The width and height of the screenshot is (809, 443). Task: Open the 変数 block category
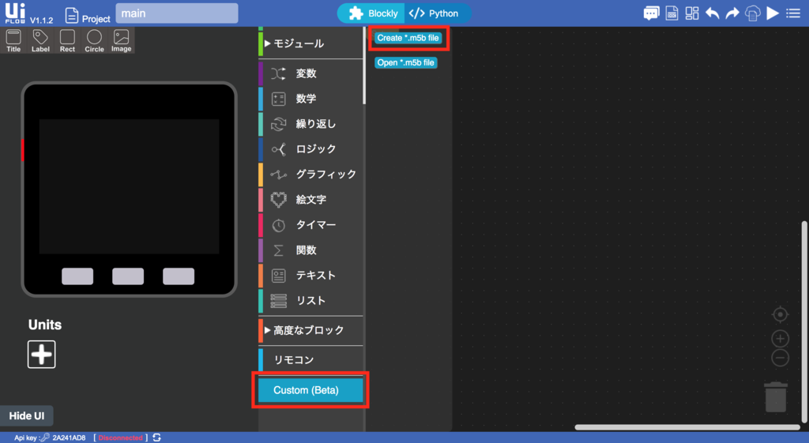coord(311,73)
